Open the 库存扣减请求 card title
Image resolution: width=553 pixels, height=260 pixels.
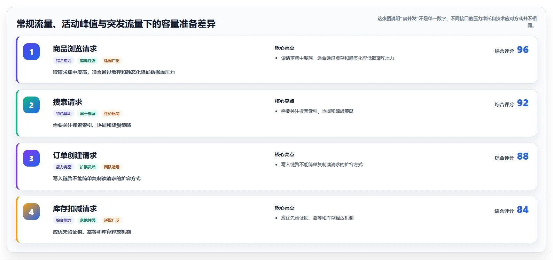point(75,209)
